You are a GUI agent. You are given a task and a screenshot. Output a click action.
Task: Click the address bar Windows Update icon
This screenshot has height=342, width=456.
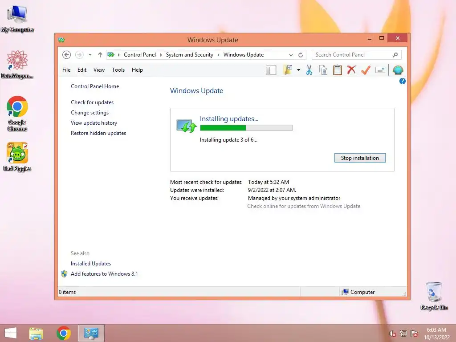tap(111, 55)
